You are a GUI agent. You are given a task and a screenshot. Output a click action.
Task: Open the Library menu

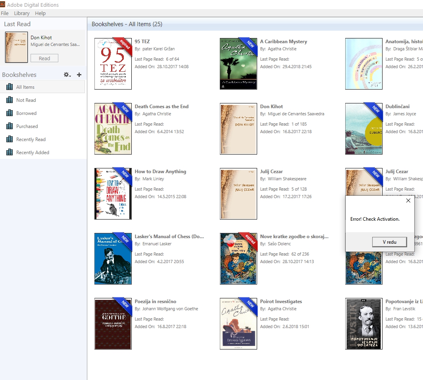(21, 13)
